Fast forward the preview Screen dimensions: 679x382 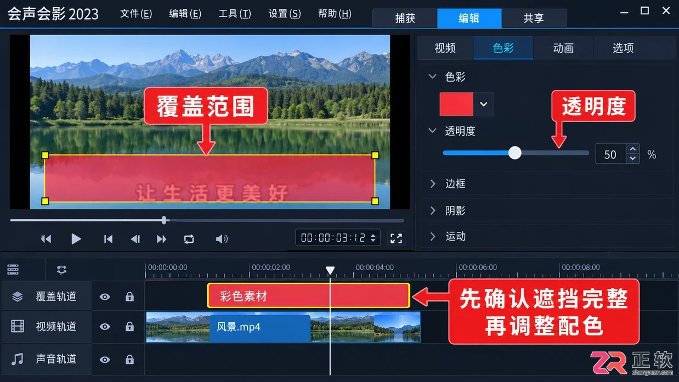[x=161, y=238]
